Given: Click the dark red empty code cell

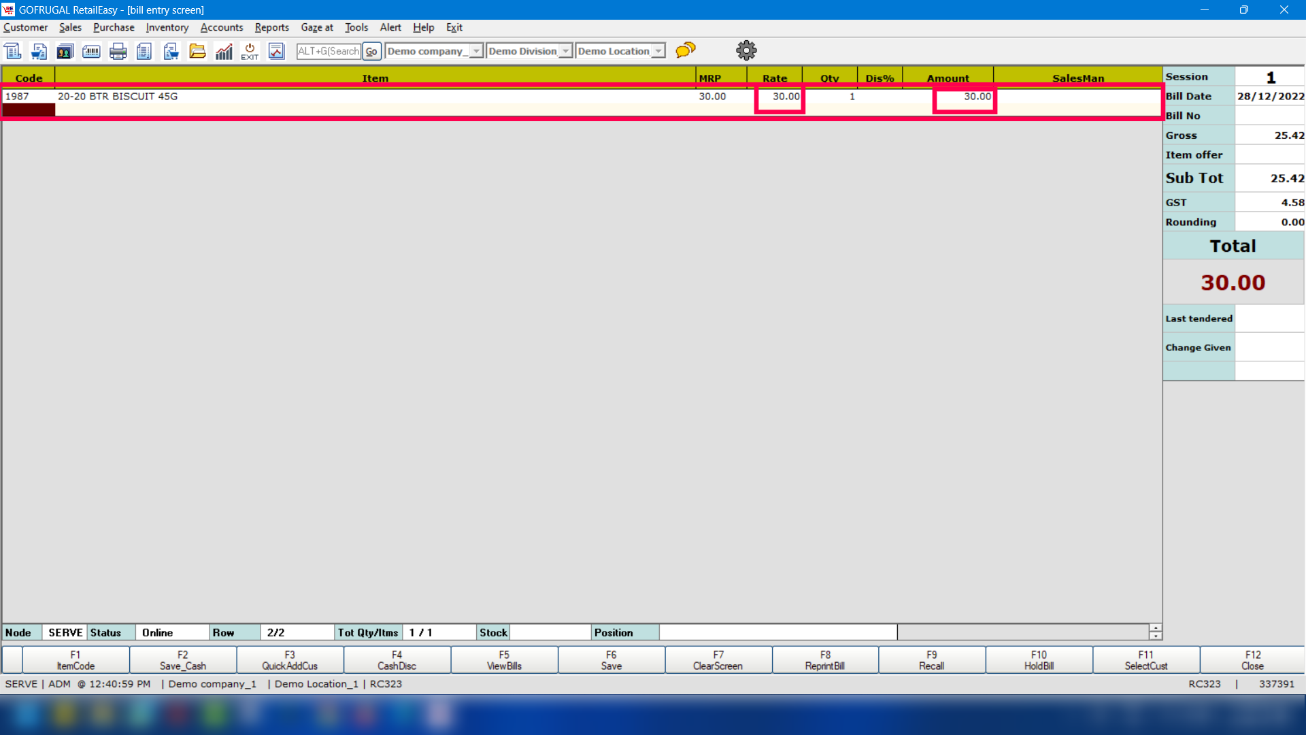Looking at the screenshot, I should (x=29, y=110).
